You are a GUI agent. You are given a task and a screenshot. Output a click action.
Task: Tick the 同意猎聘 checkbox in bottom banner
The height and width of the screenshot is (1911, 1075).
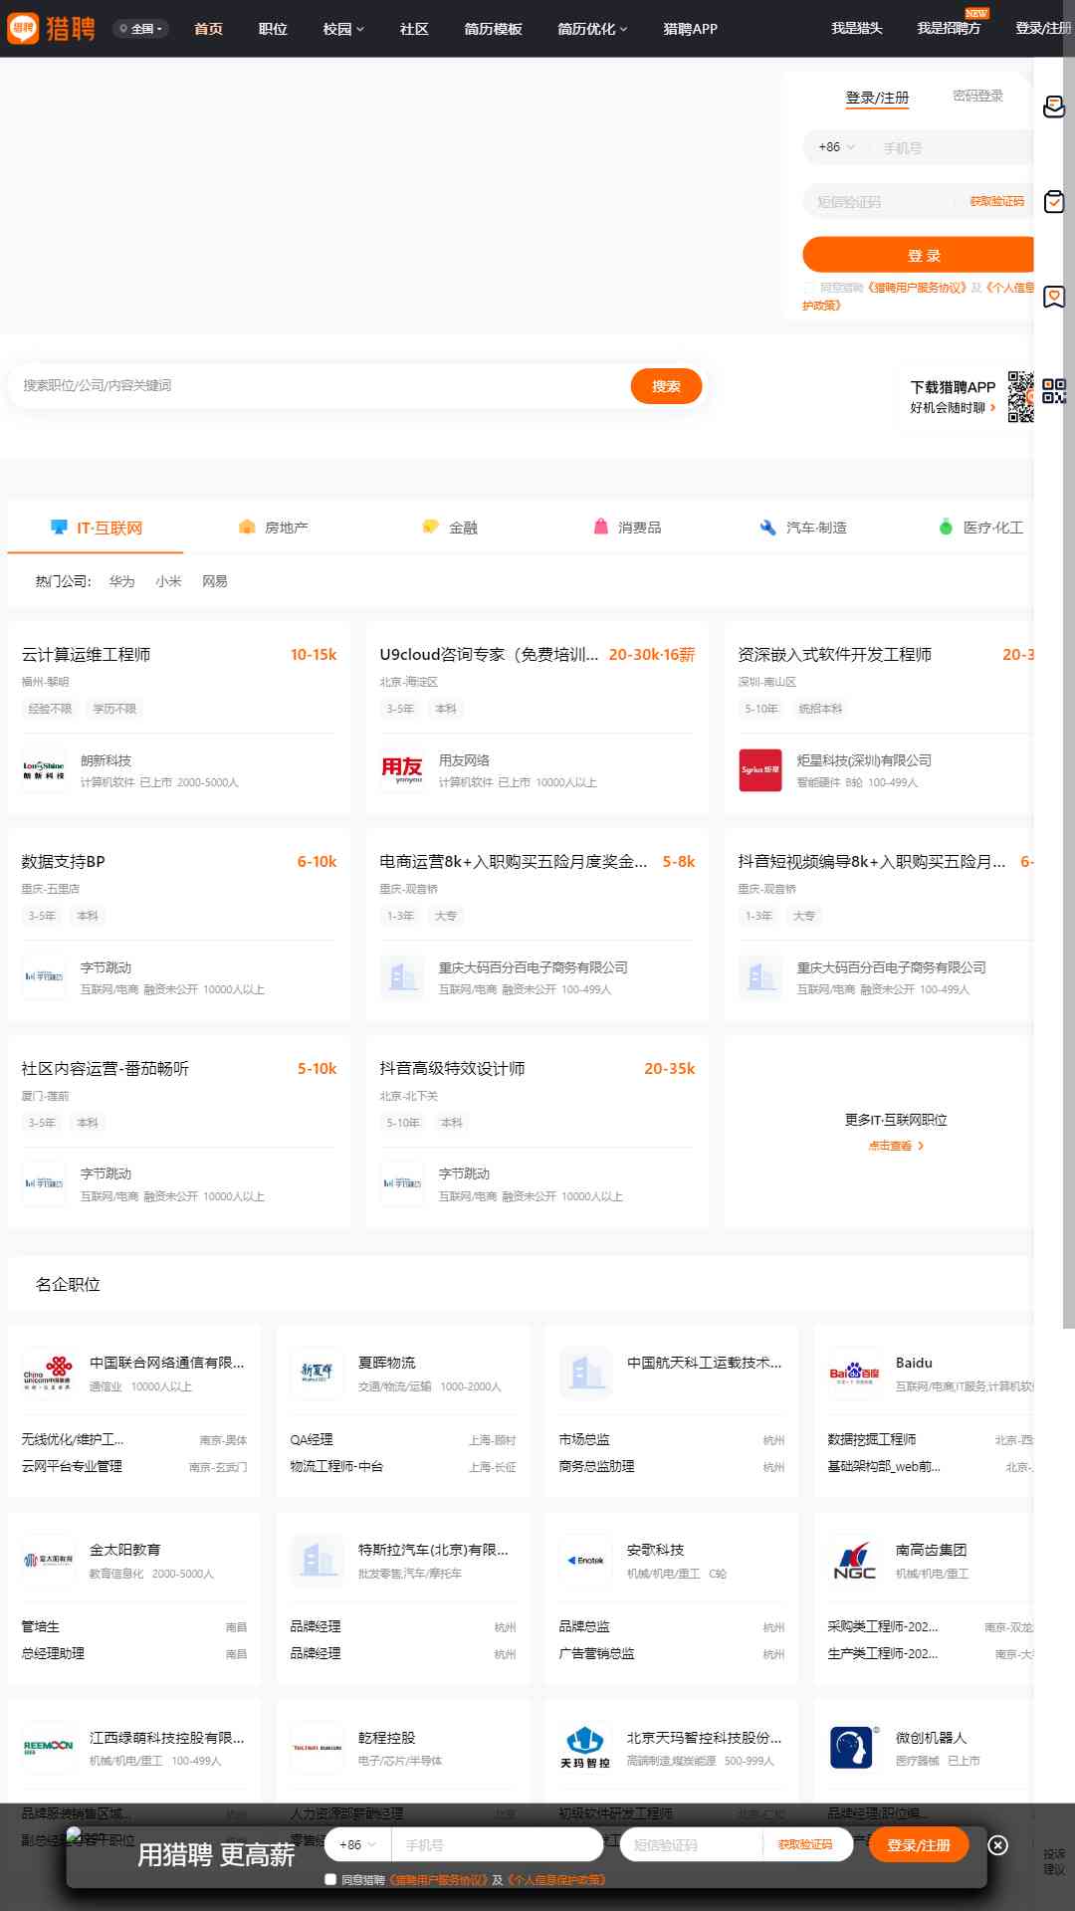tap(330, 1879)
